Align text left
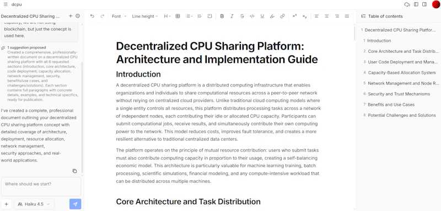Image resolution: width=441 pixels, height=211 pixels. (316, 17)
